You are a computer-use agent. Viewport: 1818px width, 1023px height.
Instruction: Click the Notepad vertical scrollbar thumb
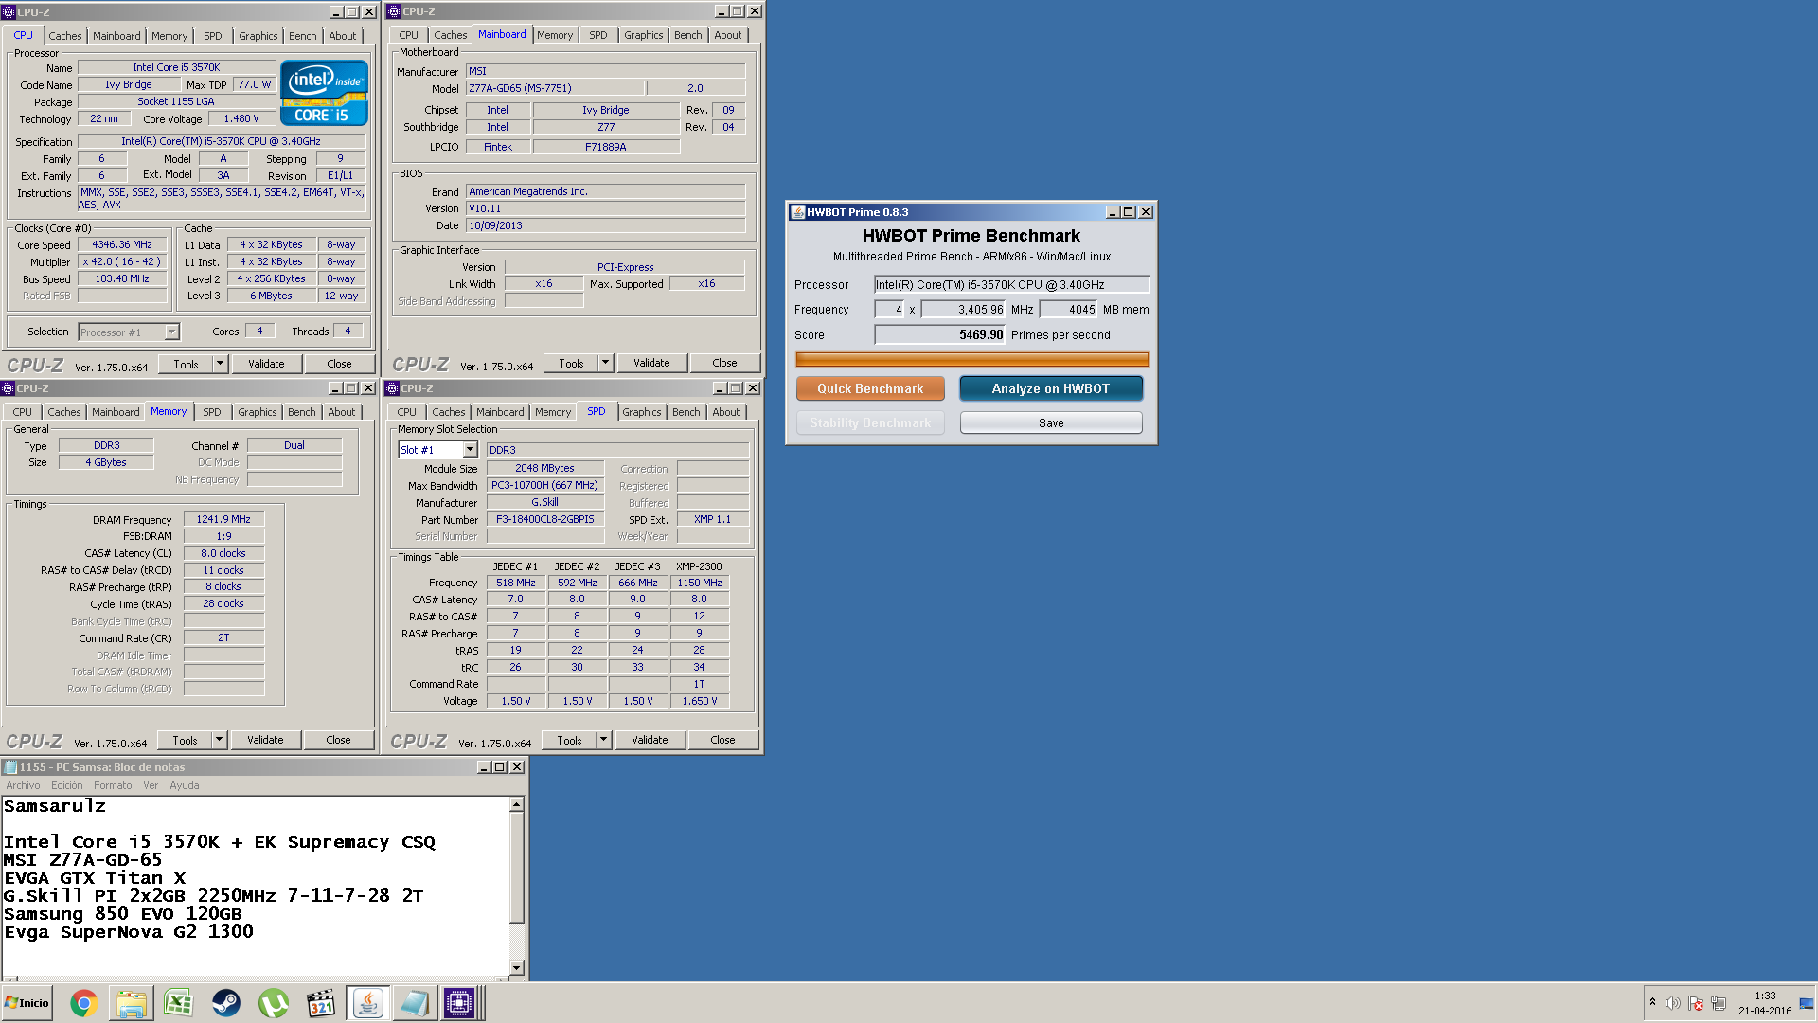tap(517, 867)
